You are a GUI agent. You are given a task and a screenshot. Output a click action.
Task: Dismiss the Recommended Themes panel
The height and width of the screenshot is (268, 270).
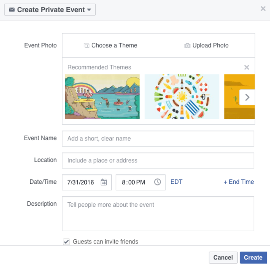click(247, 67)
